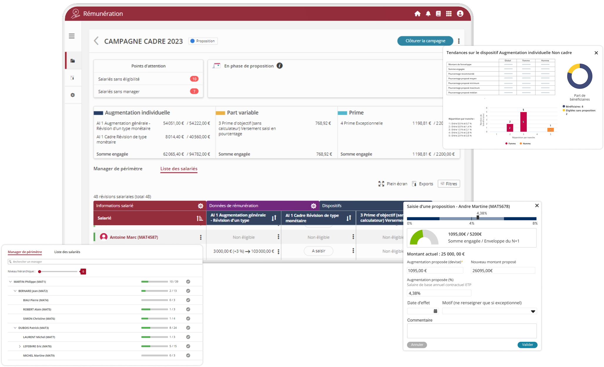Image resolution: width=604 pixels, height=367 pixels.
Task: Click the Valider button
Action: pyautogui.click(x=527, y=345)
